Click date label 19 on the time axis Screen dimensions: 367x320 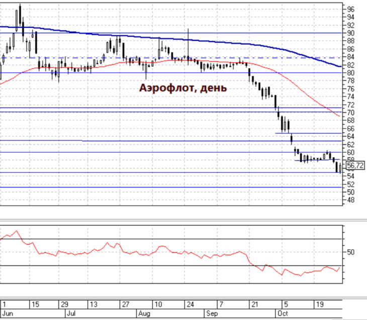click(320, 304)
